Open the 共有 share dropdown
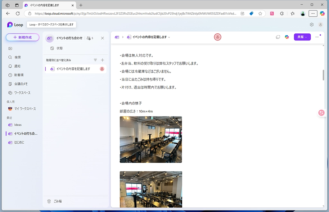This screenshot has height=212, width=329. pos(302,37)
